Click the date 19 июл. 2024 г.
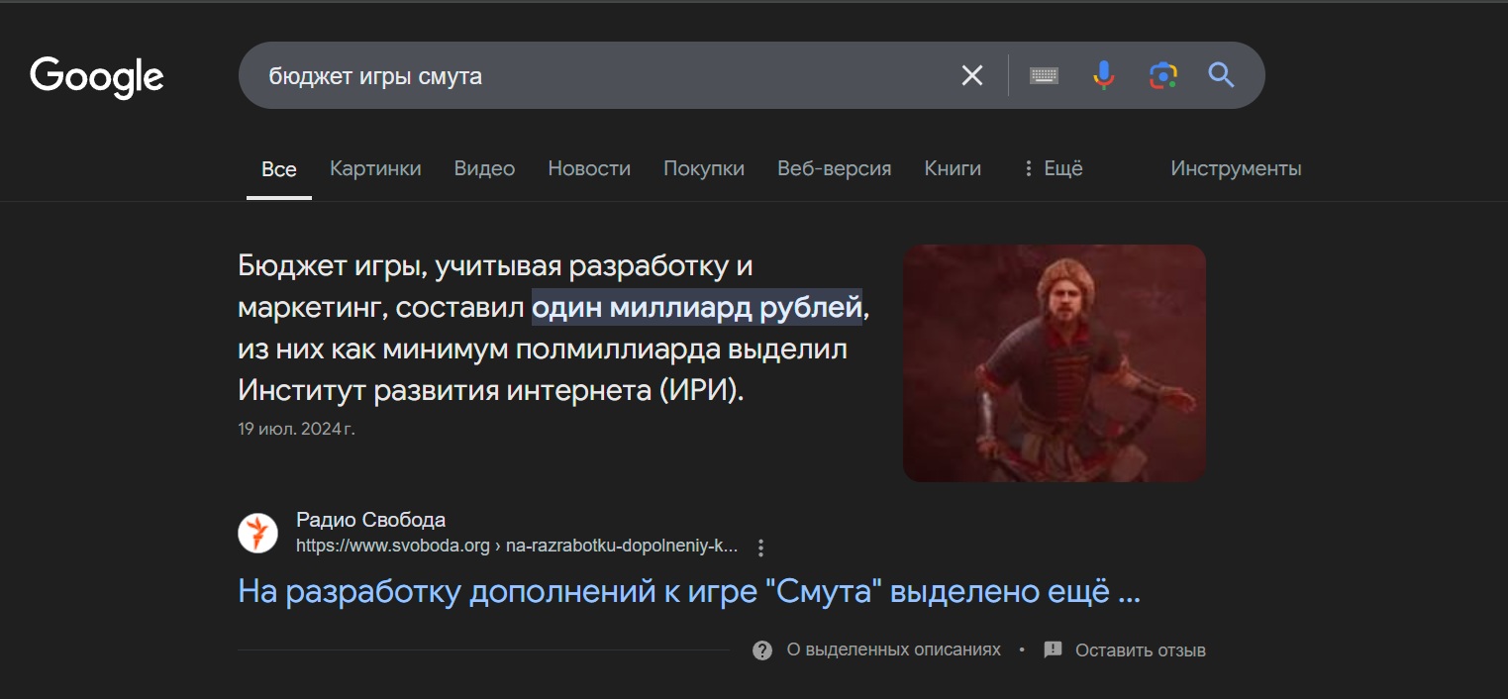Screen dimensions: 1508x699 pyautogui.click(x=296, y=430)
